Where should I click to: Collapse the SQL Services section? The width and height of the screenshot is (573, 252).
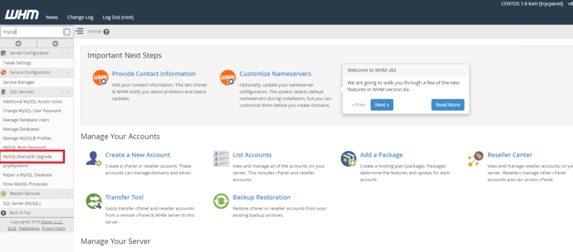67,91
